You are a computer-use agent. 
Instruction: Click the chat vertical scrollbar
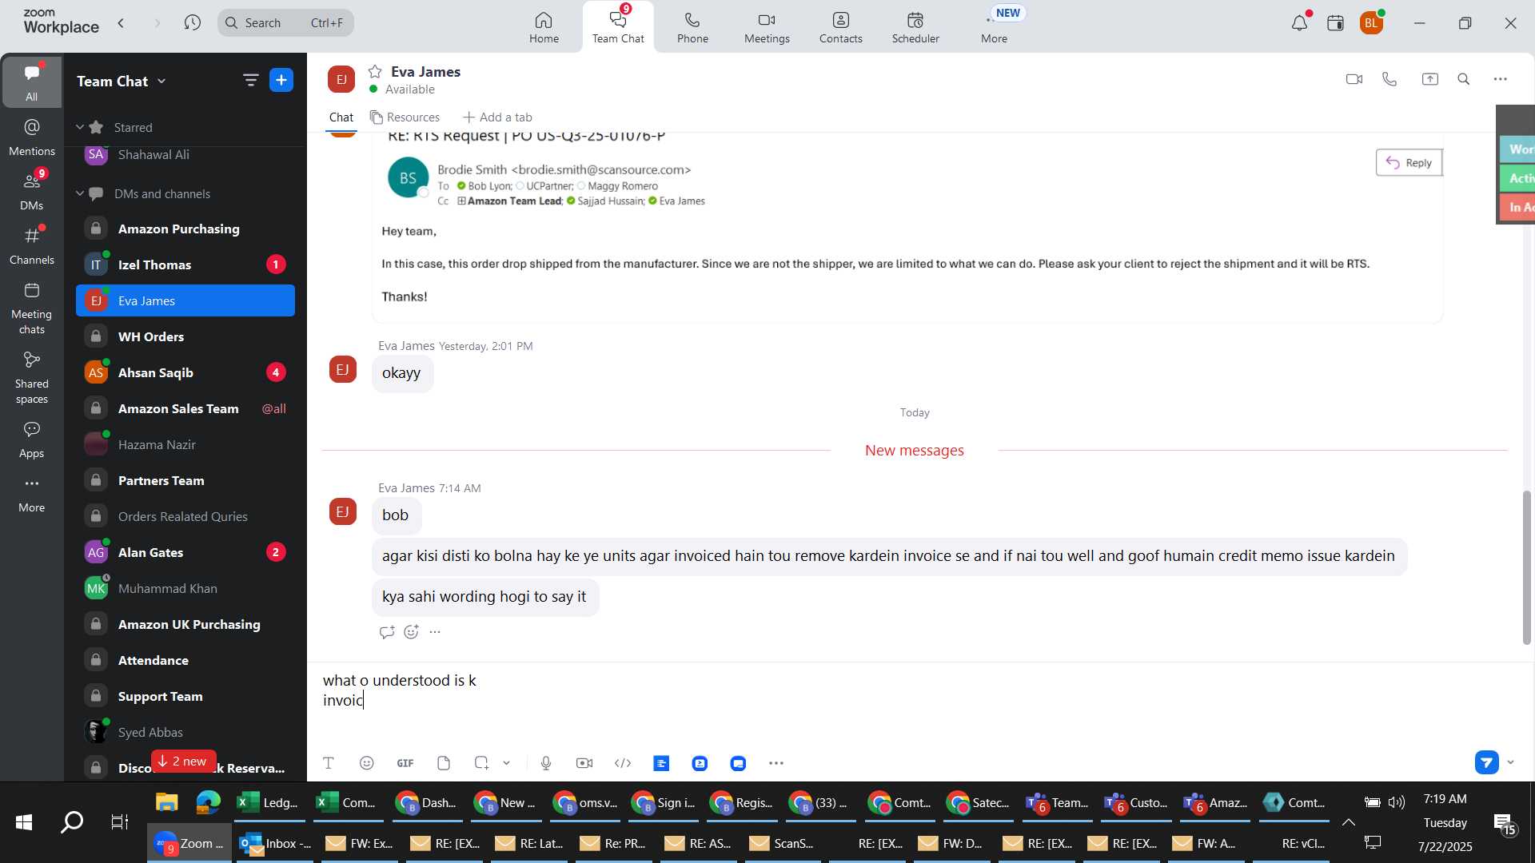point(1526,567)
